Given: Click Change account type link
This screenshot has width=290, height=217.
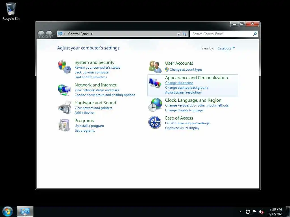Looking at the screenshot, I should coord(186,70).
